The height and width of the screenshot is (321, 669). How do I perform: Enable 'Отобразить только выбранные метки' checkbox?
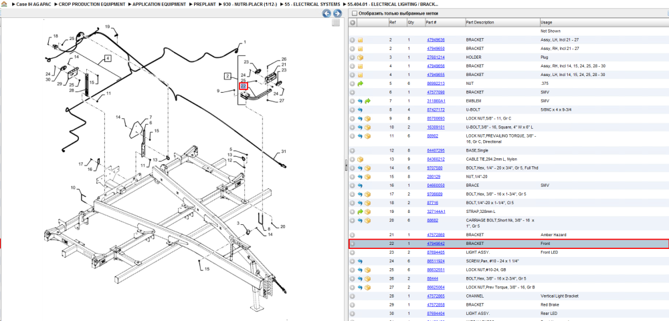354,13
